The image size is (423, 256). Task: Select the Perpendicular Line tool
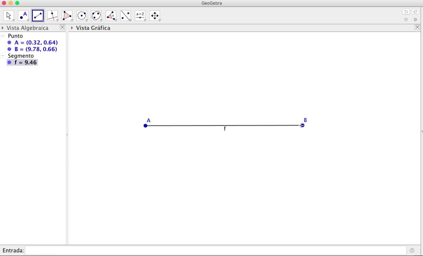pyautogui.click(x=52, y=16)
